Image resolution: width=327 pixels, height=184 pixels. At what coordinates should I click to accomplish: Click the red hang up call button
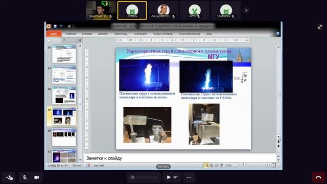coord(318,177)
